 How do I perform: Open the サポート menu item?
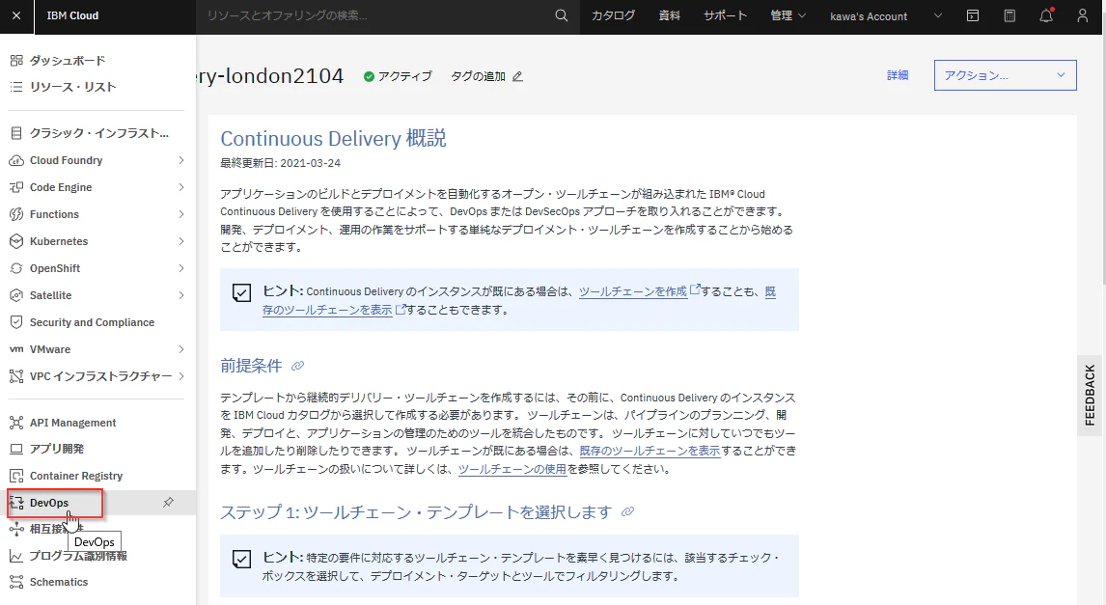click(725, 15)
